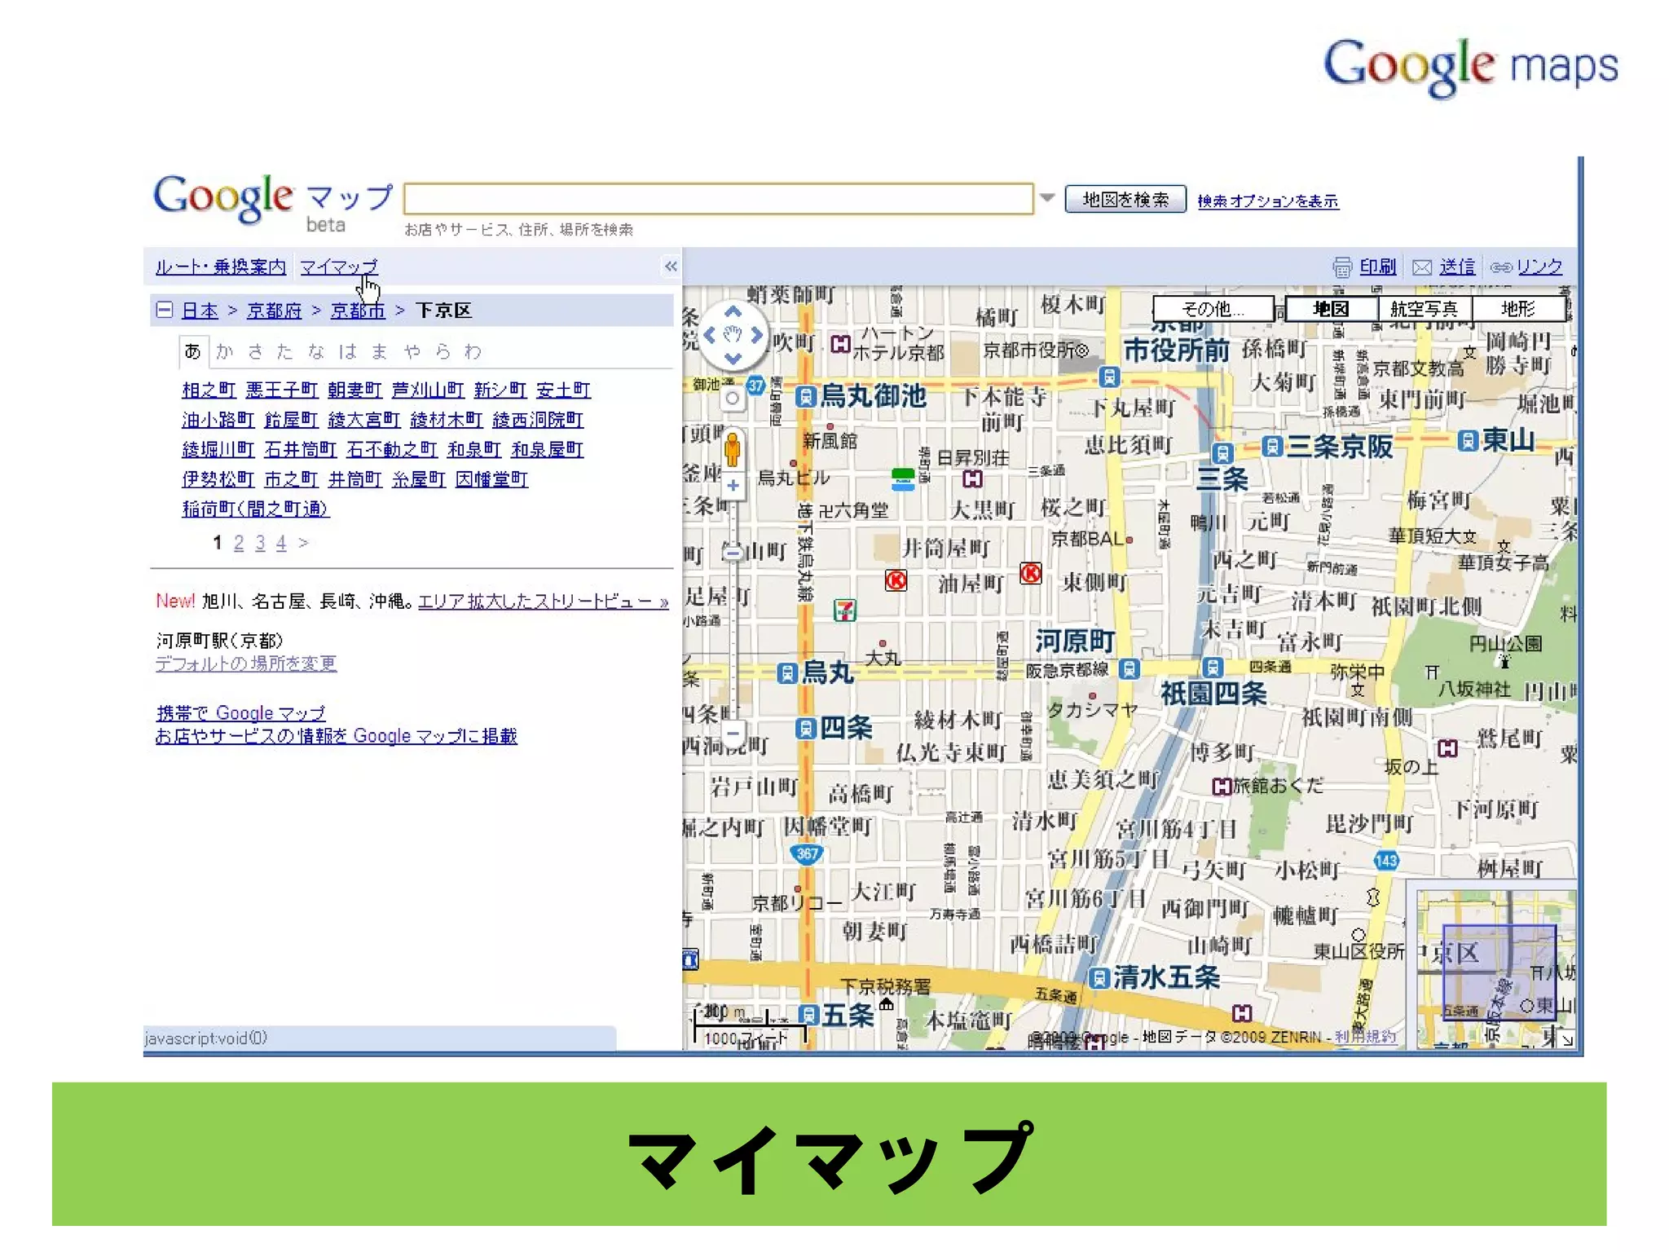
Task: Open 携帯で Google マップ link
Action: 240,713
